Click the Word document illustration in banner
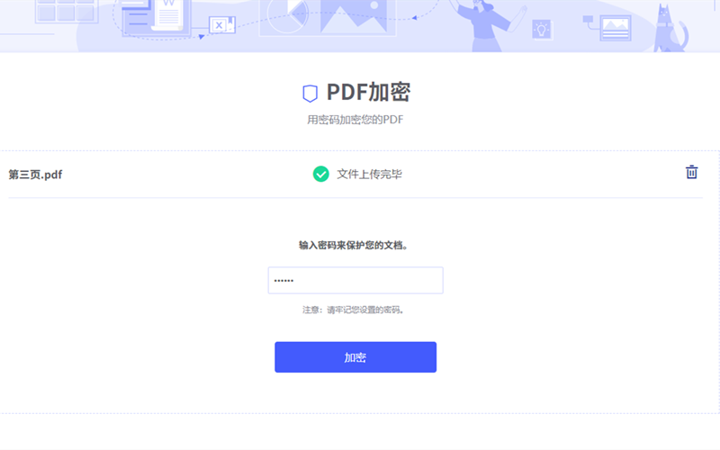The image size is (720, 450). pos(167,14)
